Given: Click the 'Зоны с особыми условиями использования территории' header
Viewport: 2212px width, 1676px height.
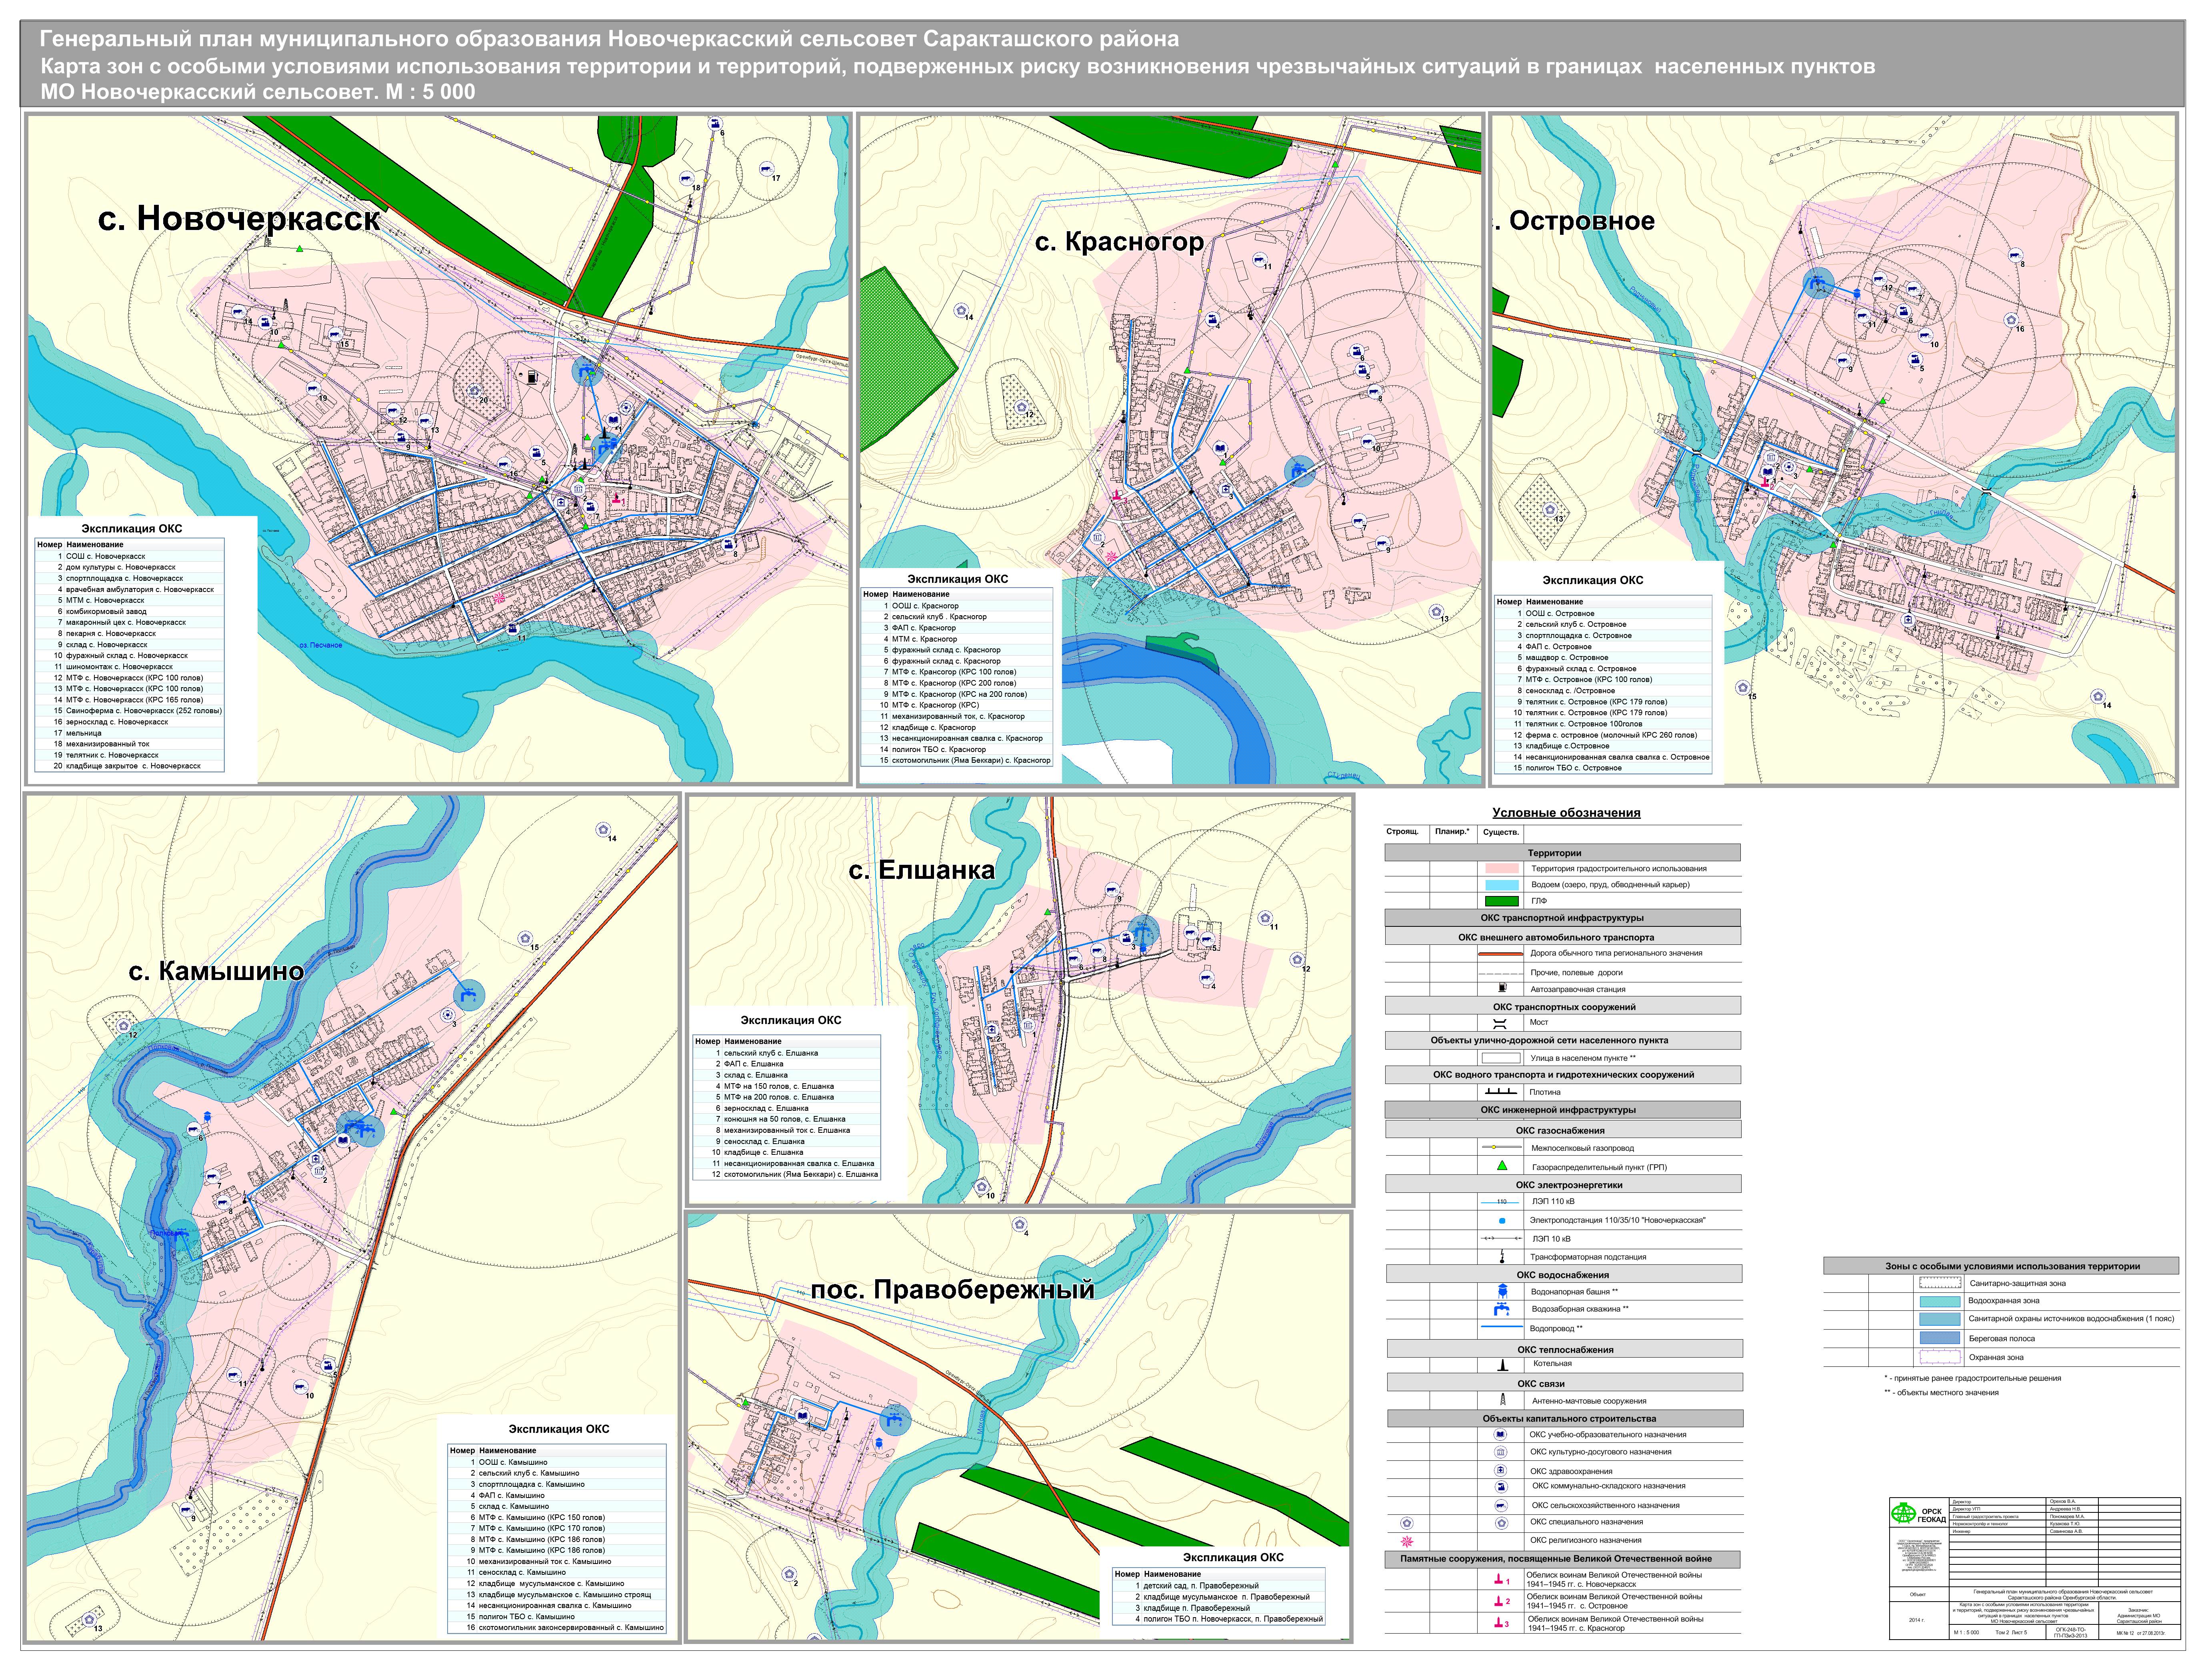Looking at the screenshot, I should pos(2001,1266).
